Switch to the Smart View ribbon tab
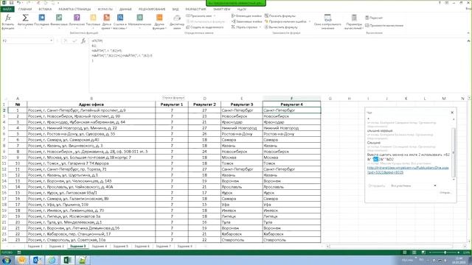 [221, 9]
